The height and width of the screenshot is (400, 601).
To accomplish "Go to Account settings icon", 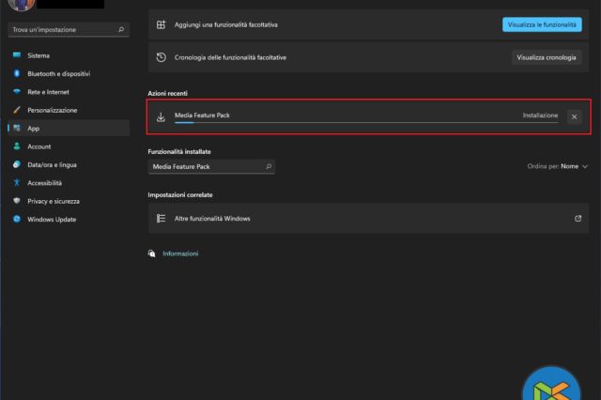I will tap(17, 146).
